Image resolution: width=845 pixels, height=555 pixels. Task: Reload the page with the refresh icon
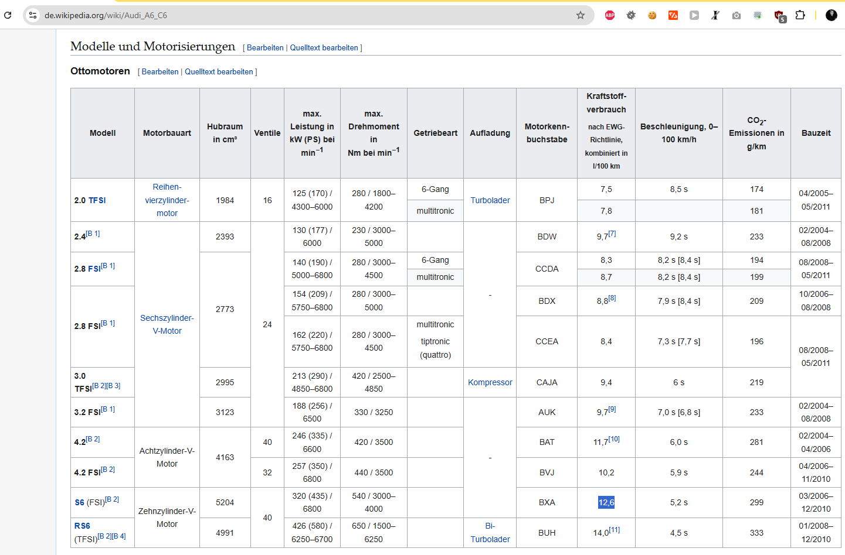(x=8, y=15)
